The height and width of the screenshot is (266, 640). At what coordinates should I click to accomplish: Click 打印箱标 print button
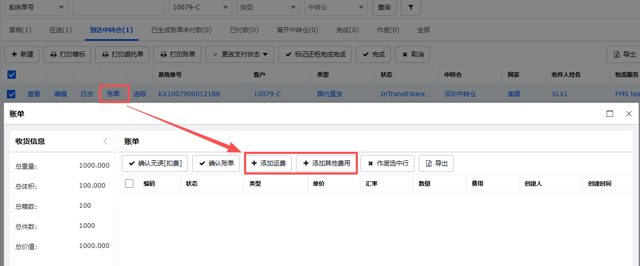(x=68, y=54)
